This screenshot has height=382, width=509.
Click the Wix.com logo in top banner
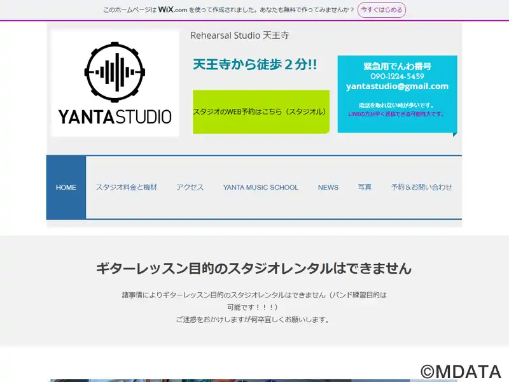172,10
